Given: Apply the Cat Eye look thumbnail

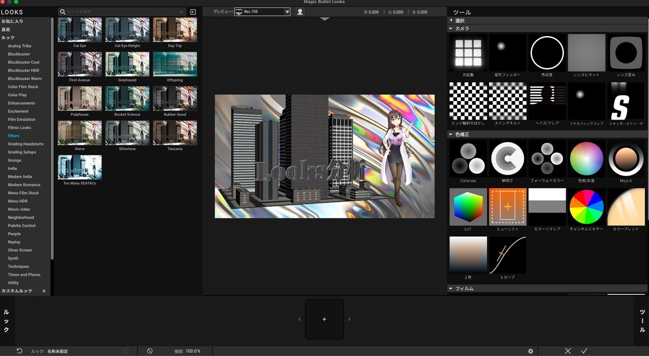Looking at the screenshot, I should [80, 30].
